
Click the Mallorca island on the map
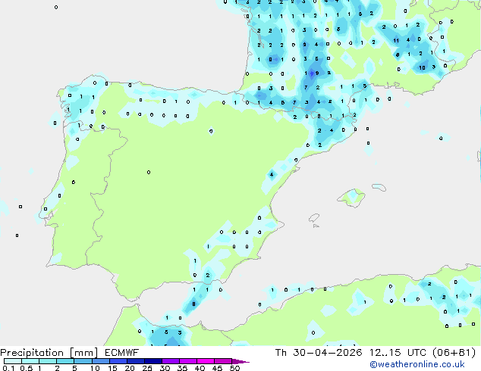point(351,198)
